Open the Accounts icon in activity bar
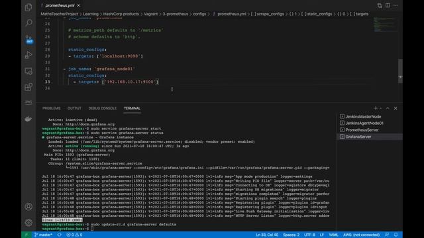The image size is (424, 238). pos(28,207)
